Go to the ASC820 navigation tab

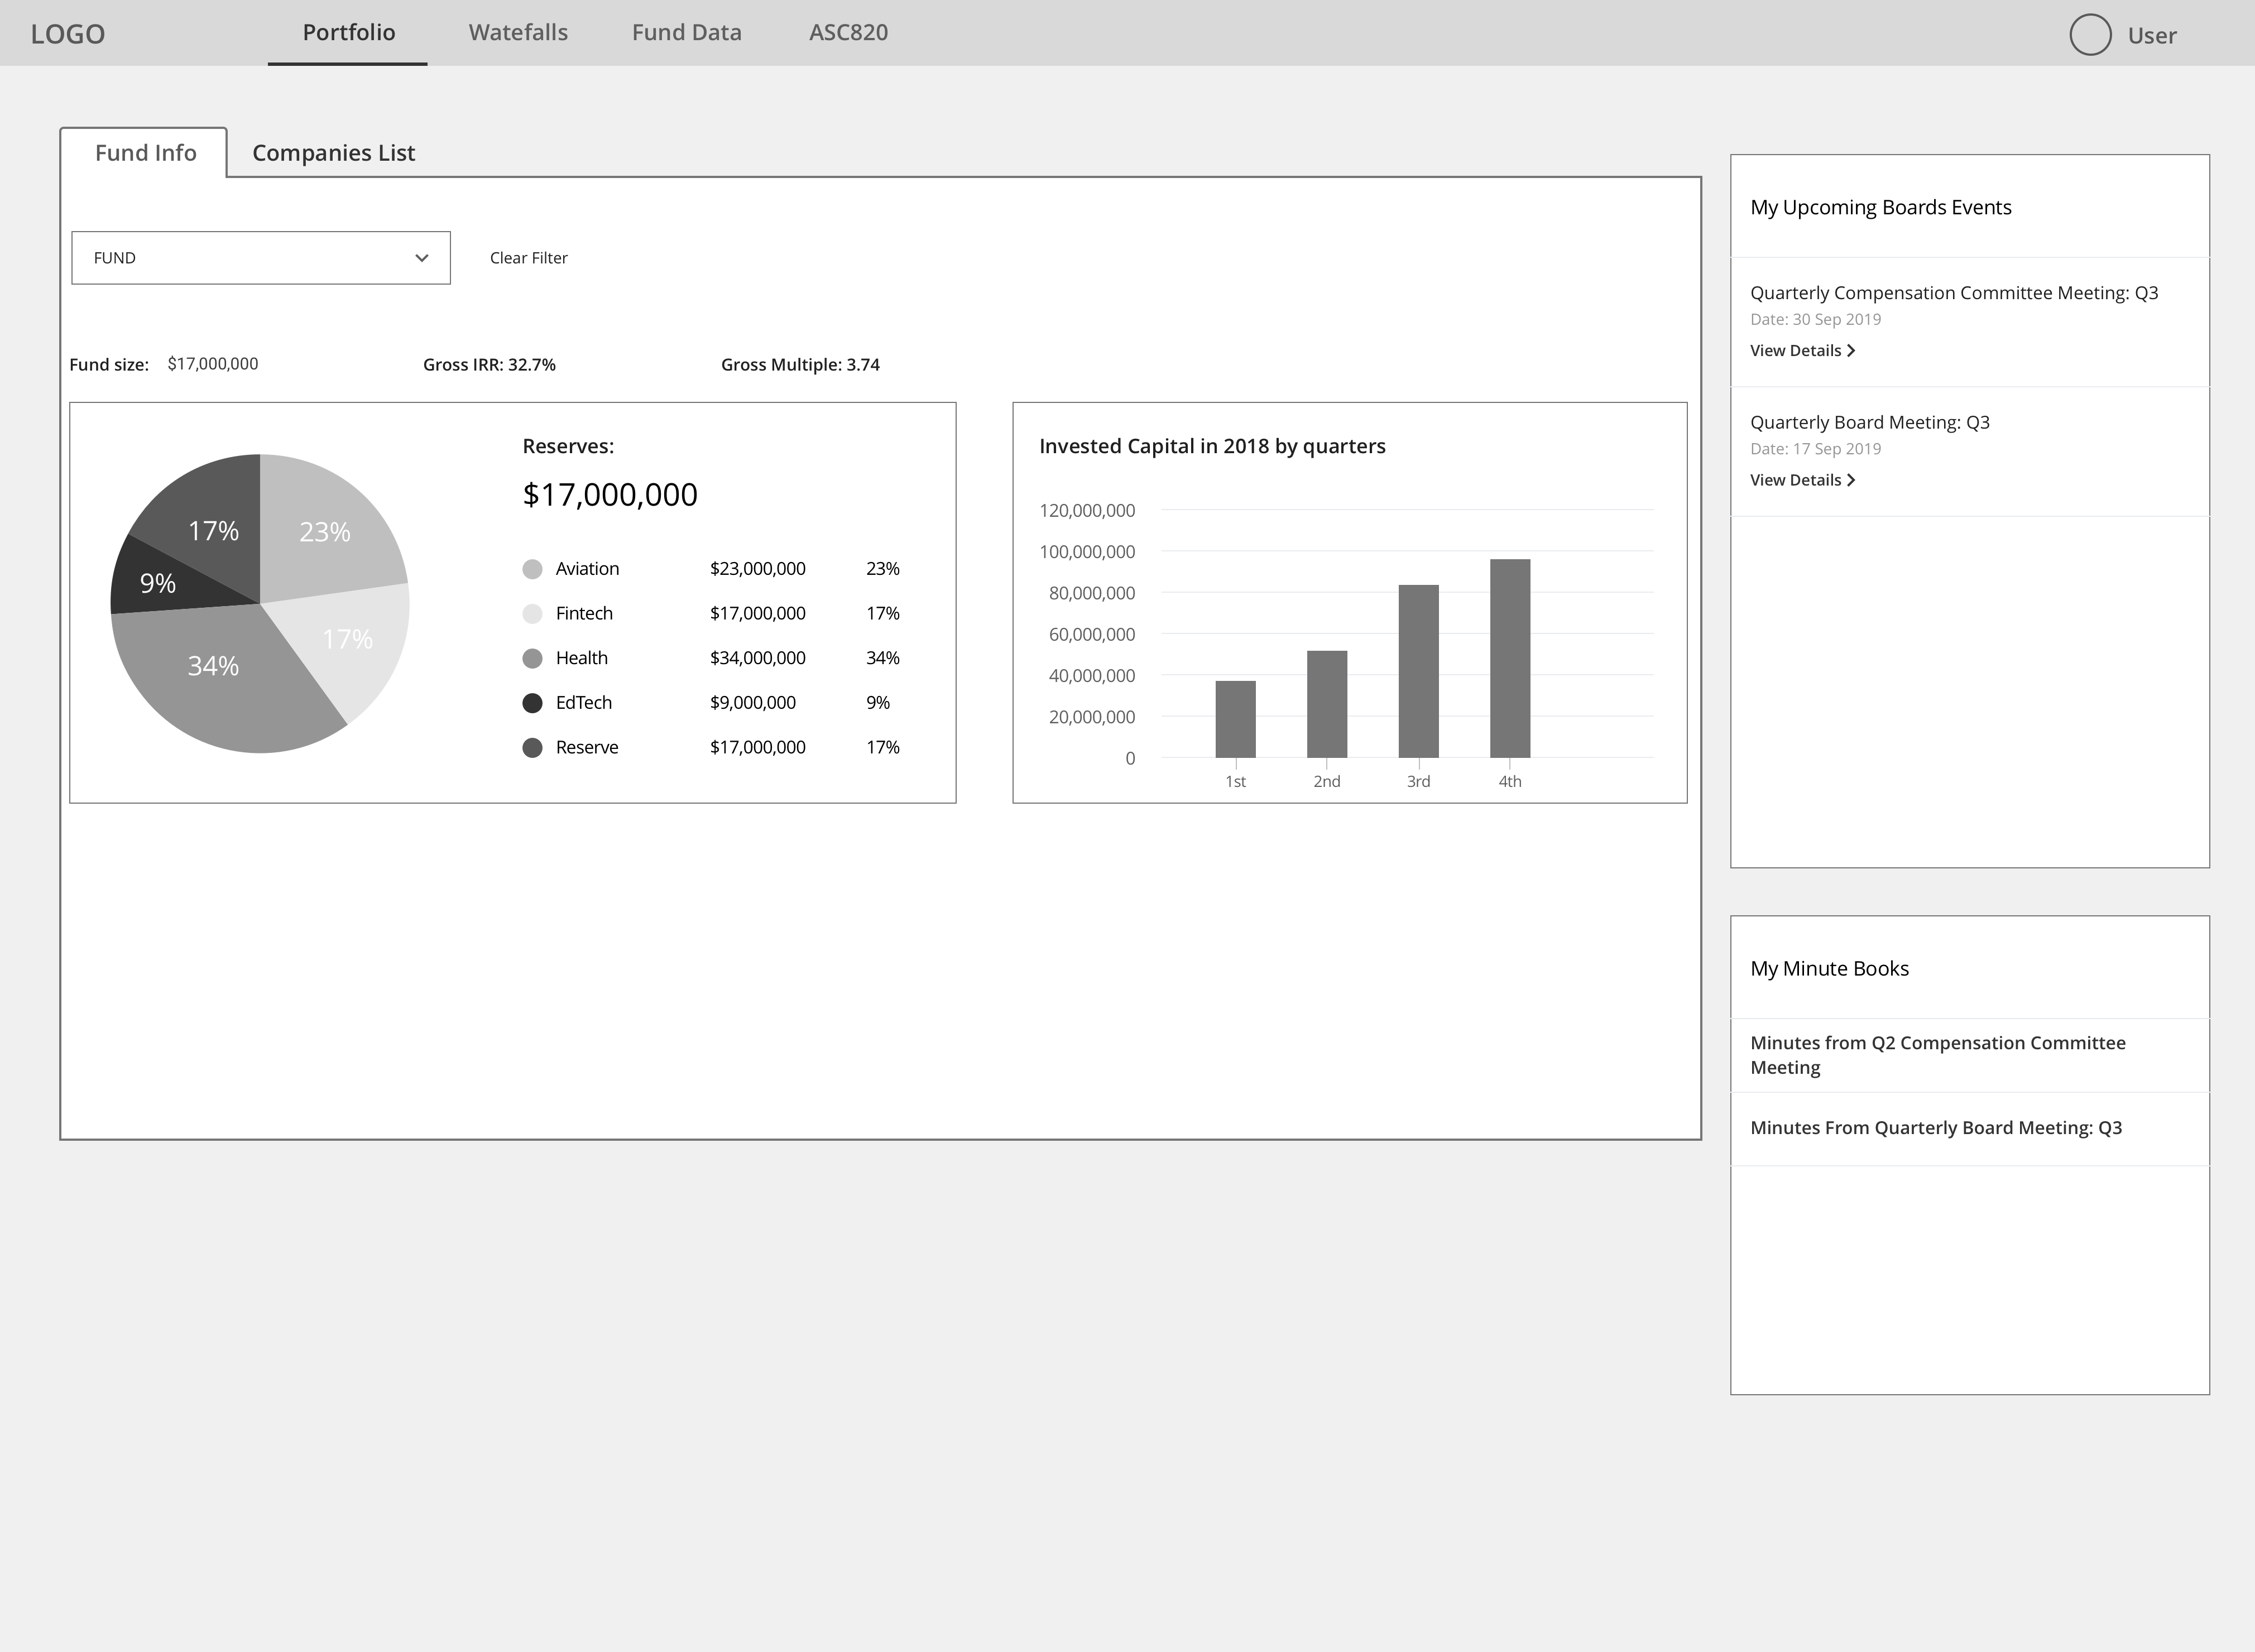(x=848, y=33)
